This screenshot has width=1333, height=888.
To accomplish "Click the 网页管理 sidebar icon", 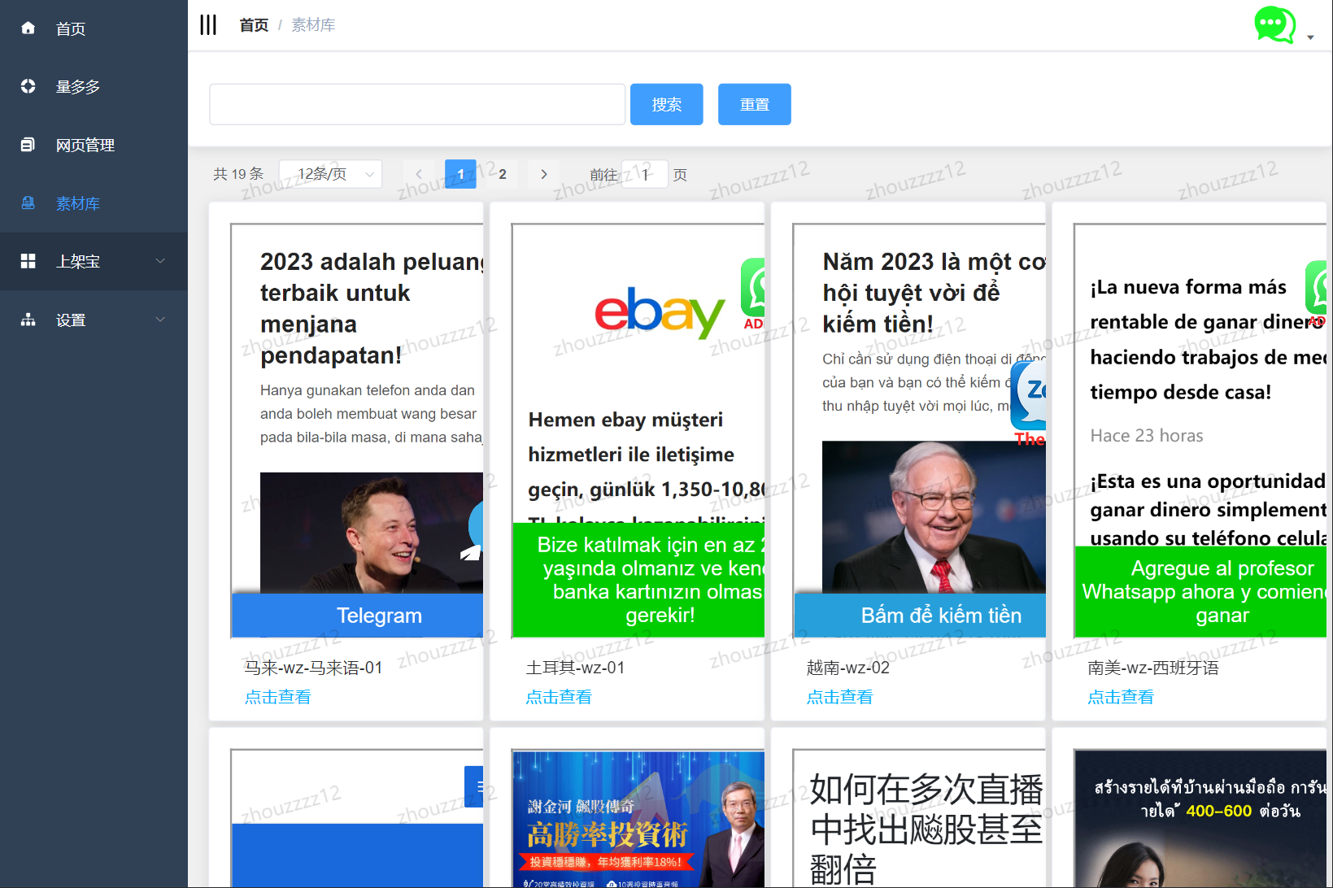I will (x=28, y=145).
